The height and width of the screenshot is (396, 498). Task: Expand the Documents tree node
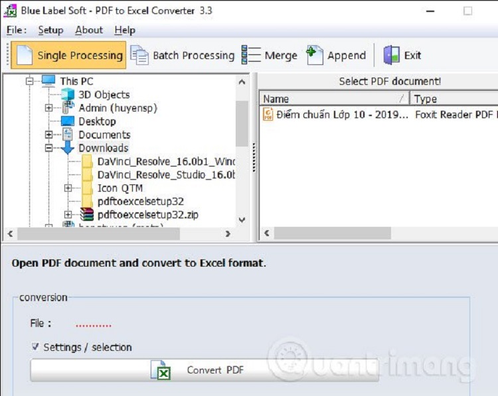pyautogui.click(x=48, y=135)
